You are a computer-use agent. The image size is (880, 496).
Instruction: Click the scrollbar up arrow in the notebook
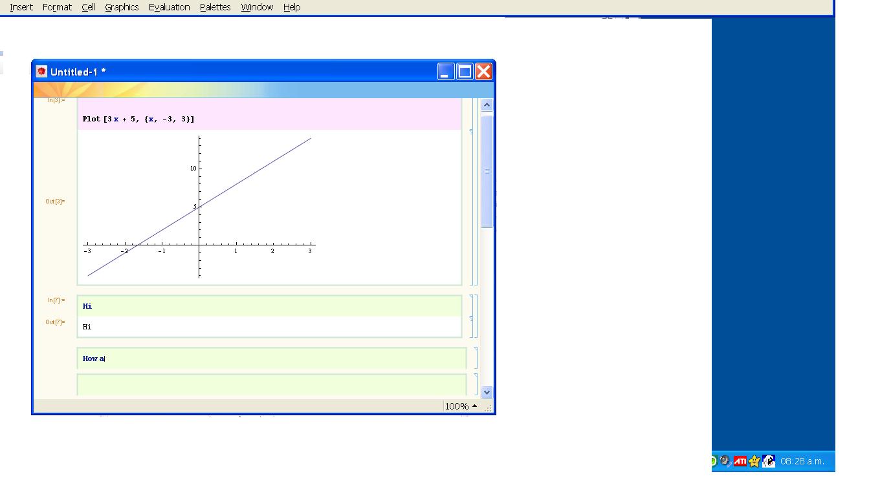(486, 104)
